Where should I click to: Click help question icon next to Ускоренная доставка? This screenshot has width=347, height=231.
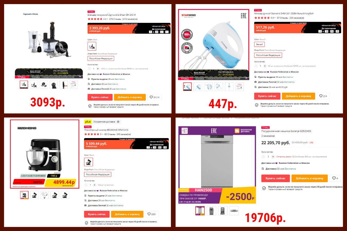(x=118, y=122)
